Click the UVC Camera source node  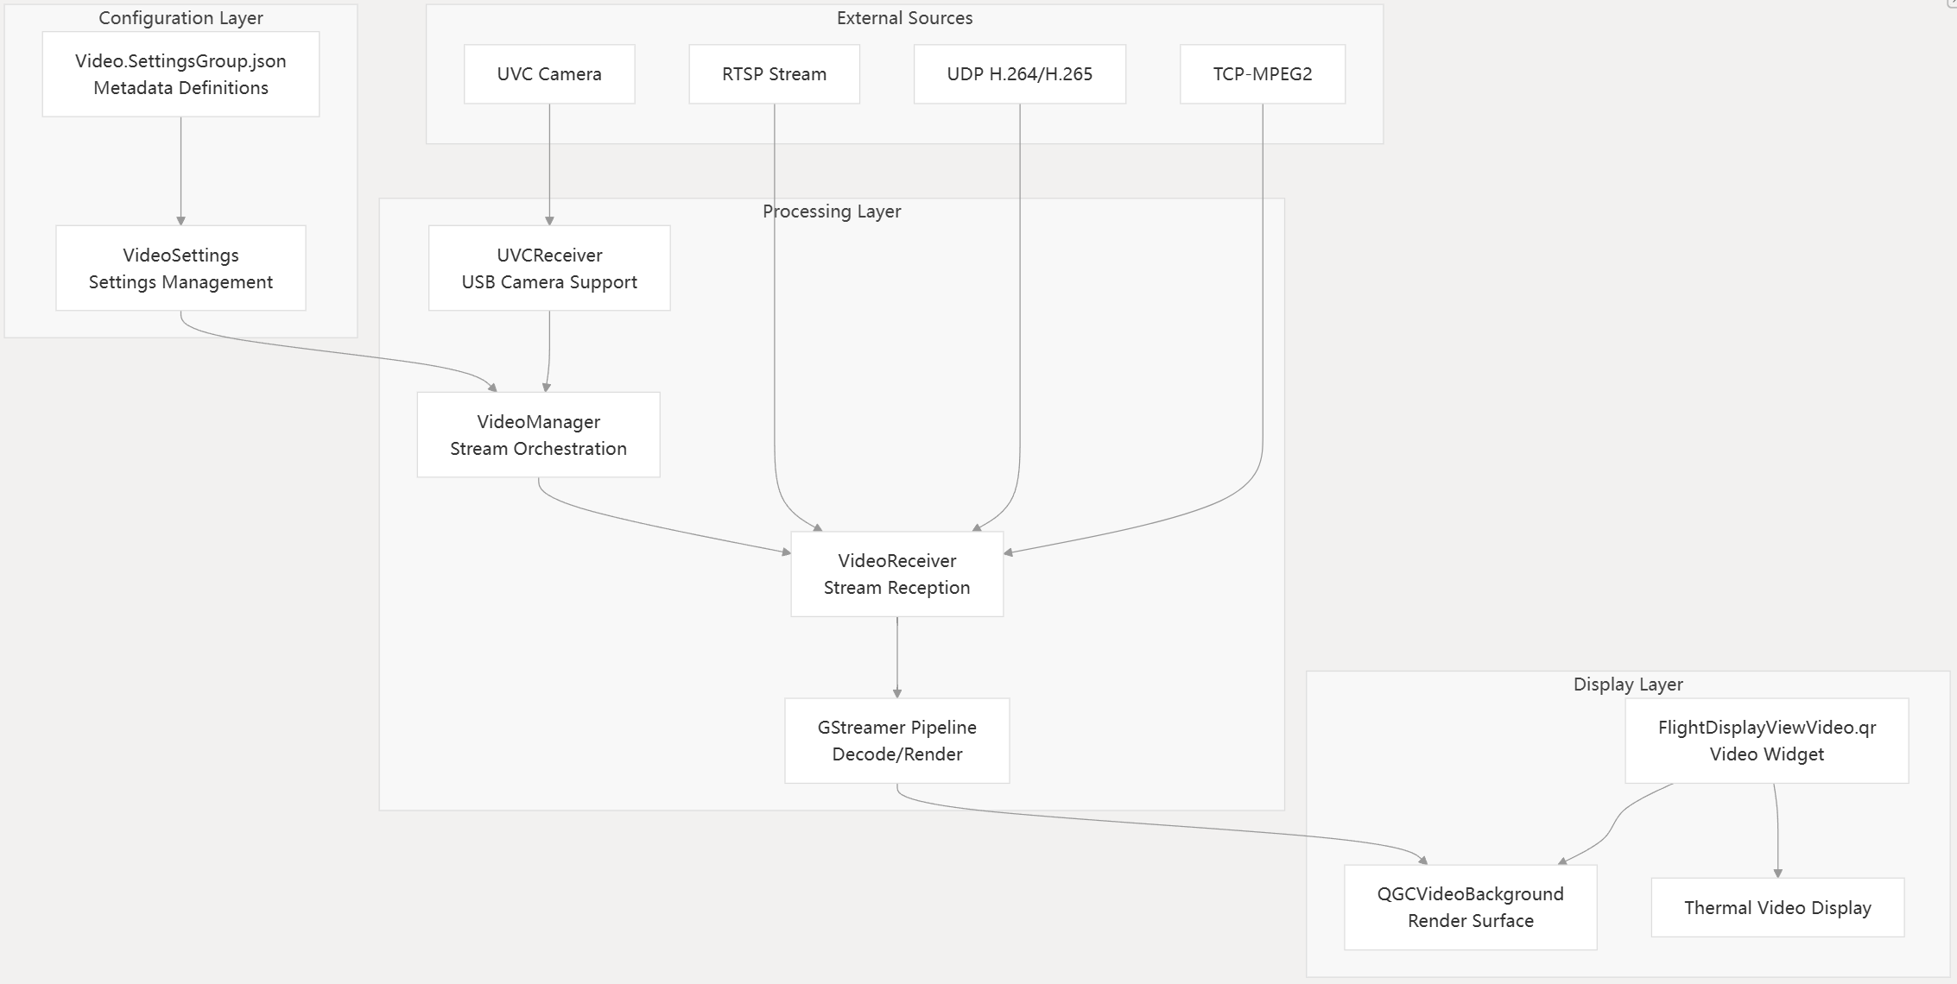coord(549,74)
